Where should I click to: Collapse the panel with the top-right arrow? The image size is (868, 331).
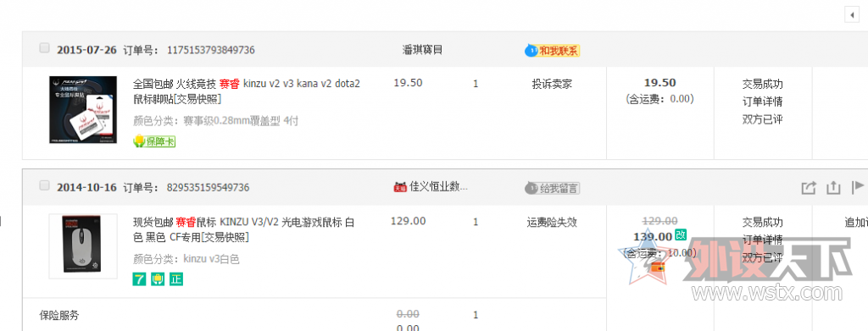pyautogui.click(x=852, y=15)
